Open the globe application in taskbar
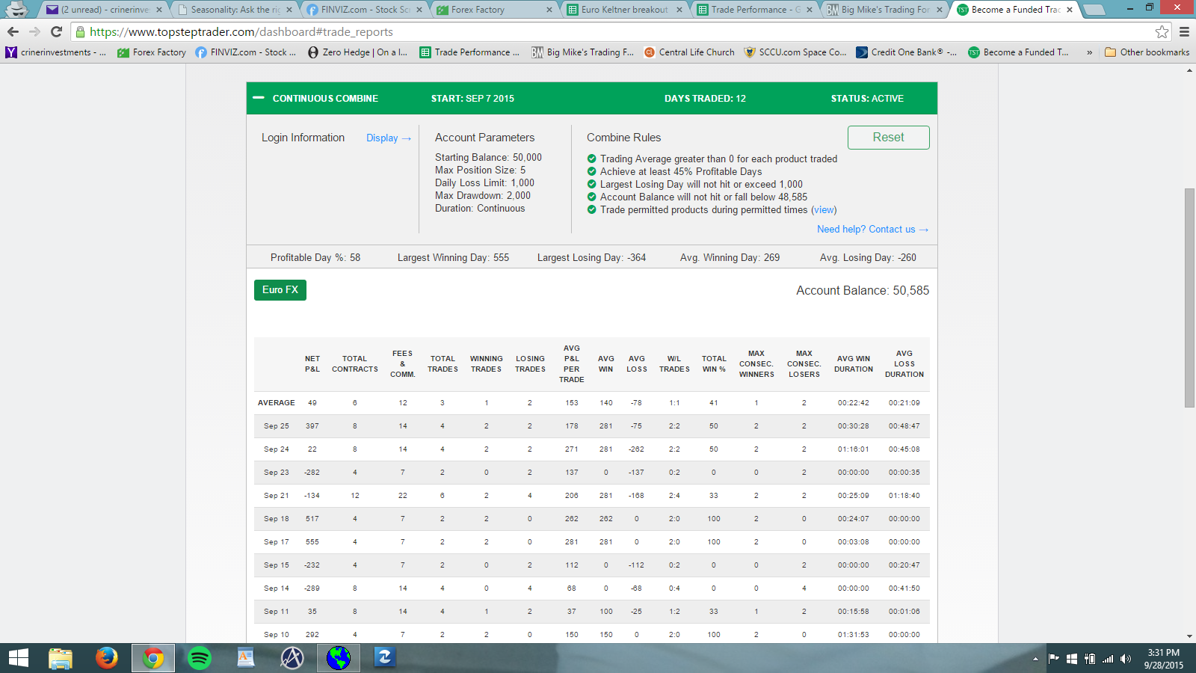Image resolution: width=1196 pixels, height=673 pixels. click(339, 658)
